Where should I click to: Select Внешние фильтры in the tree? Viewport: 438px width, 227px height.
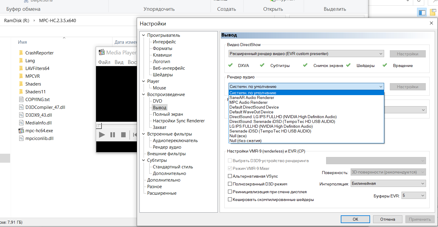[166, 154]
